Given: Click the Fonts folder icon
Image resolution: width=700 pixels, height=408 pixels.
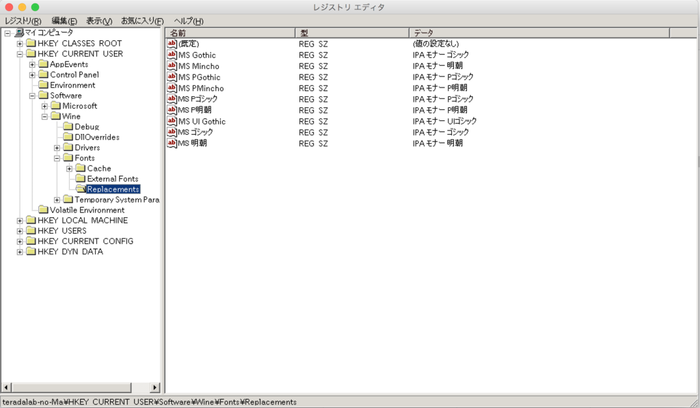Looking at the screenshot, I should [x=68, y=158].
